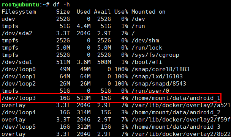Click the '/snap/snapd/8543' mount path
Image resolution: width=231 pixels, height=137 pixels.
[159, 84]
